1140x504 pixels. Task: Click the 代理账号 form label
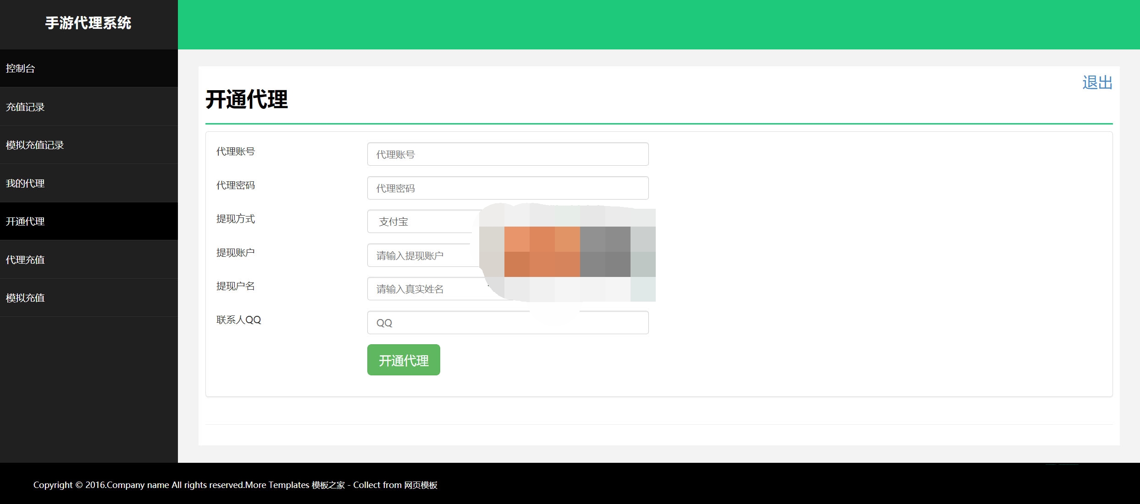[236, 152]
